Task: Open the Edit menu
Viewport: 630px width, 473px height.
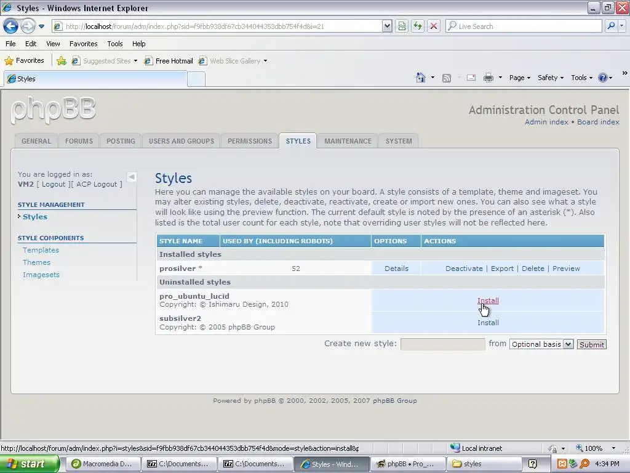Action: pos(31,44)
